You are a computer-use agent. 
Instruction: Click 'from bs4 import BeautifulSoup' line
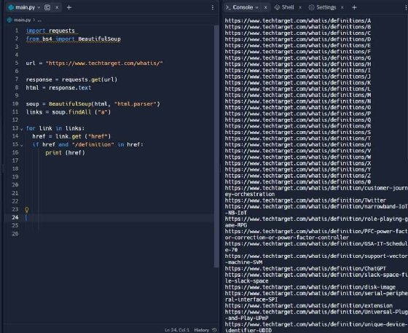(x=73, y=39)
